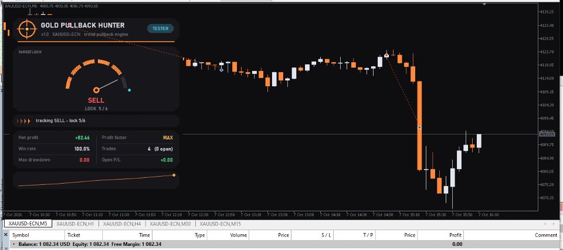
Task: Click the Net profit +82.46 value
Action: 82,138
